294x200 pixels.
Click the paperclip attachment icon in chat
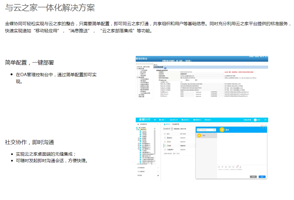pos(222,167)
